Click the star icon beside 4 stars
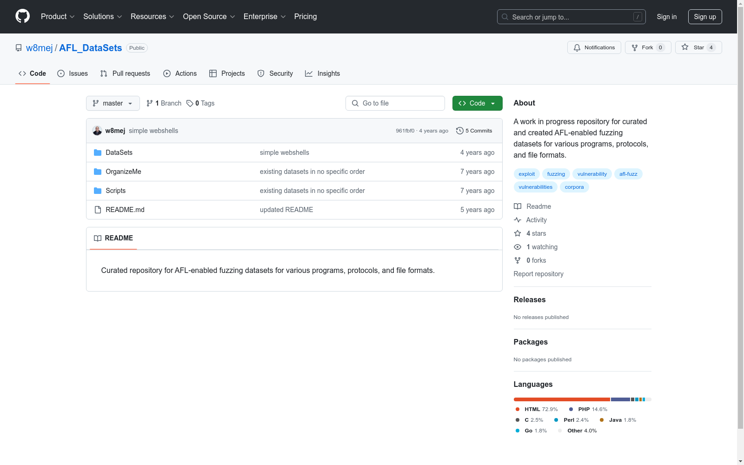 (x=518, y=233)
